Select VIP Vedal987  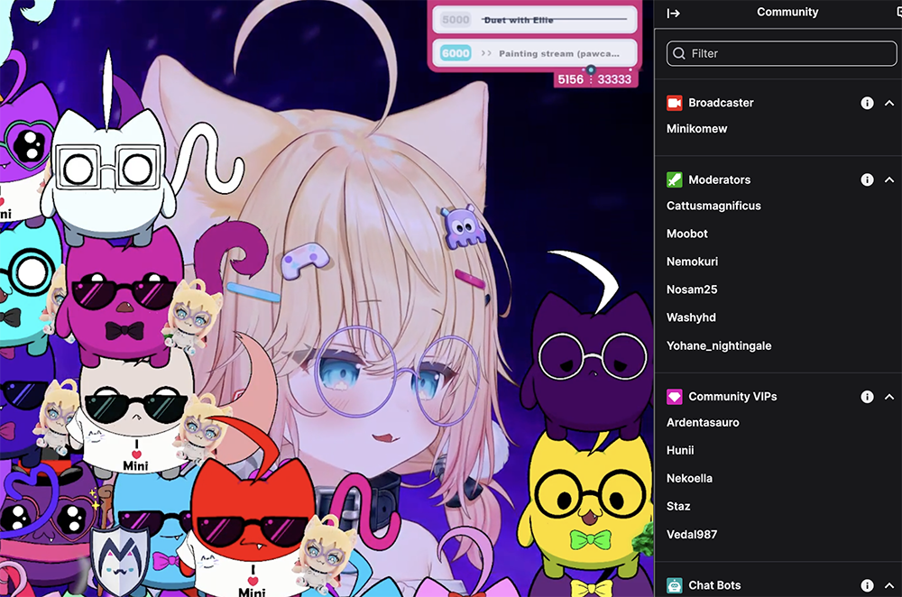point(692,535)
